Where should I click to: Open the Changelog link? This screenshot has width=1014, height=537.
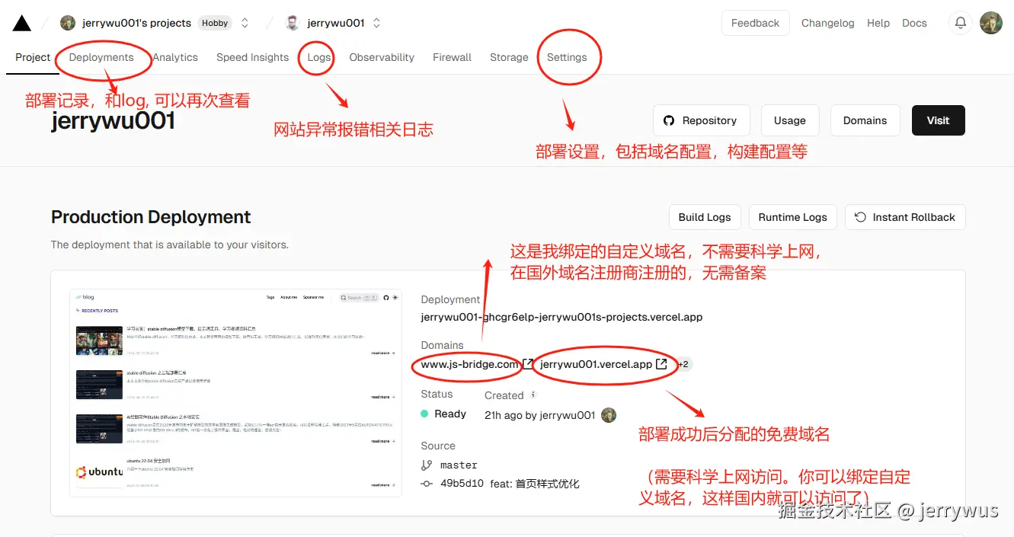(827, 23)
